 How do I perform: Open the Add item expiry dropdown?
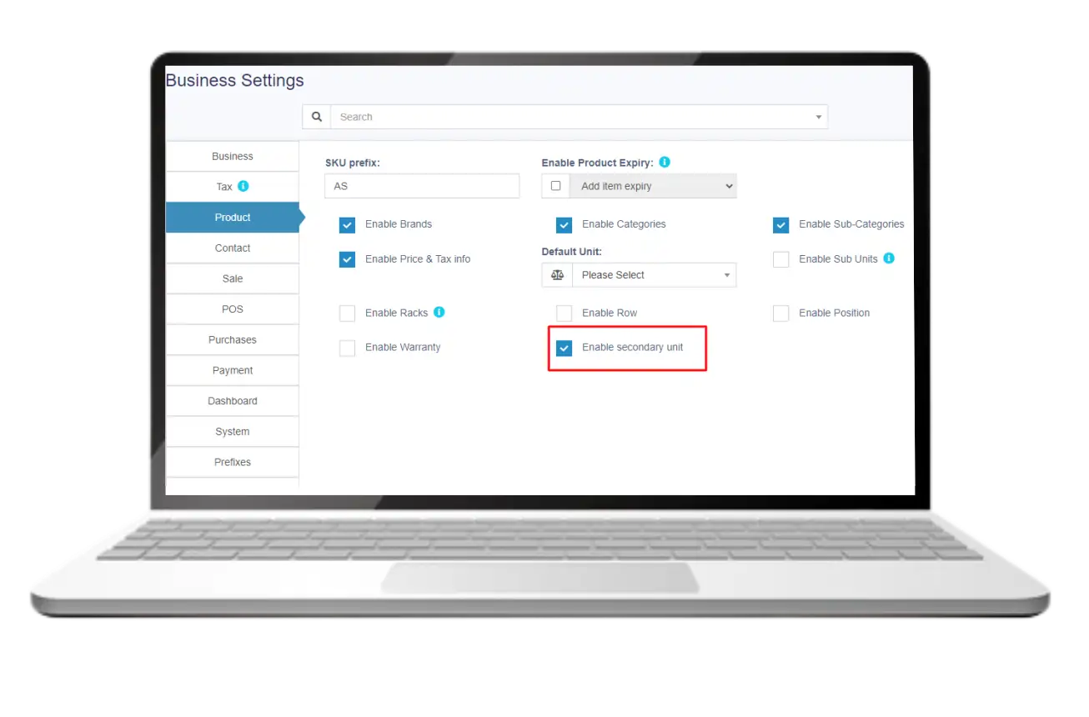[653, 186]
